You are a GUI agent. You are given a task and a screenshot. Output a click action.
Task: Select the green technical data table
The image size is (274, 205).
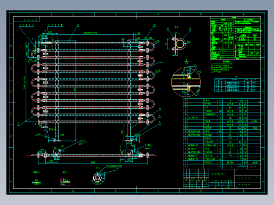point(236,38)
